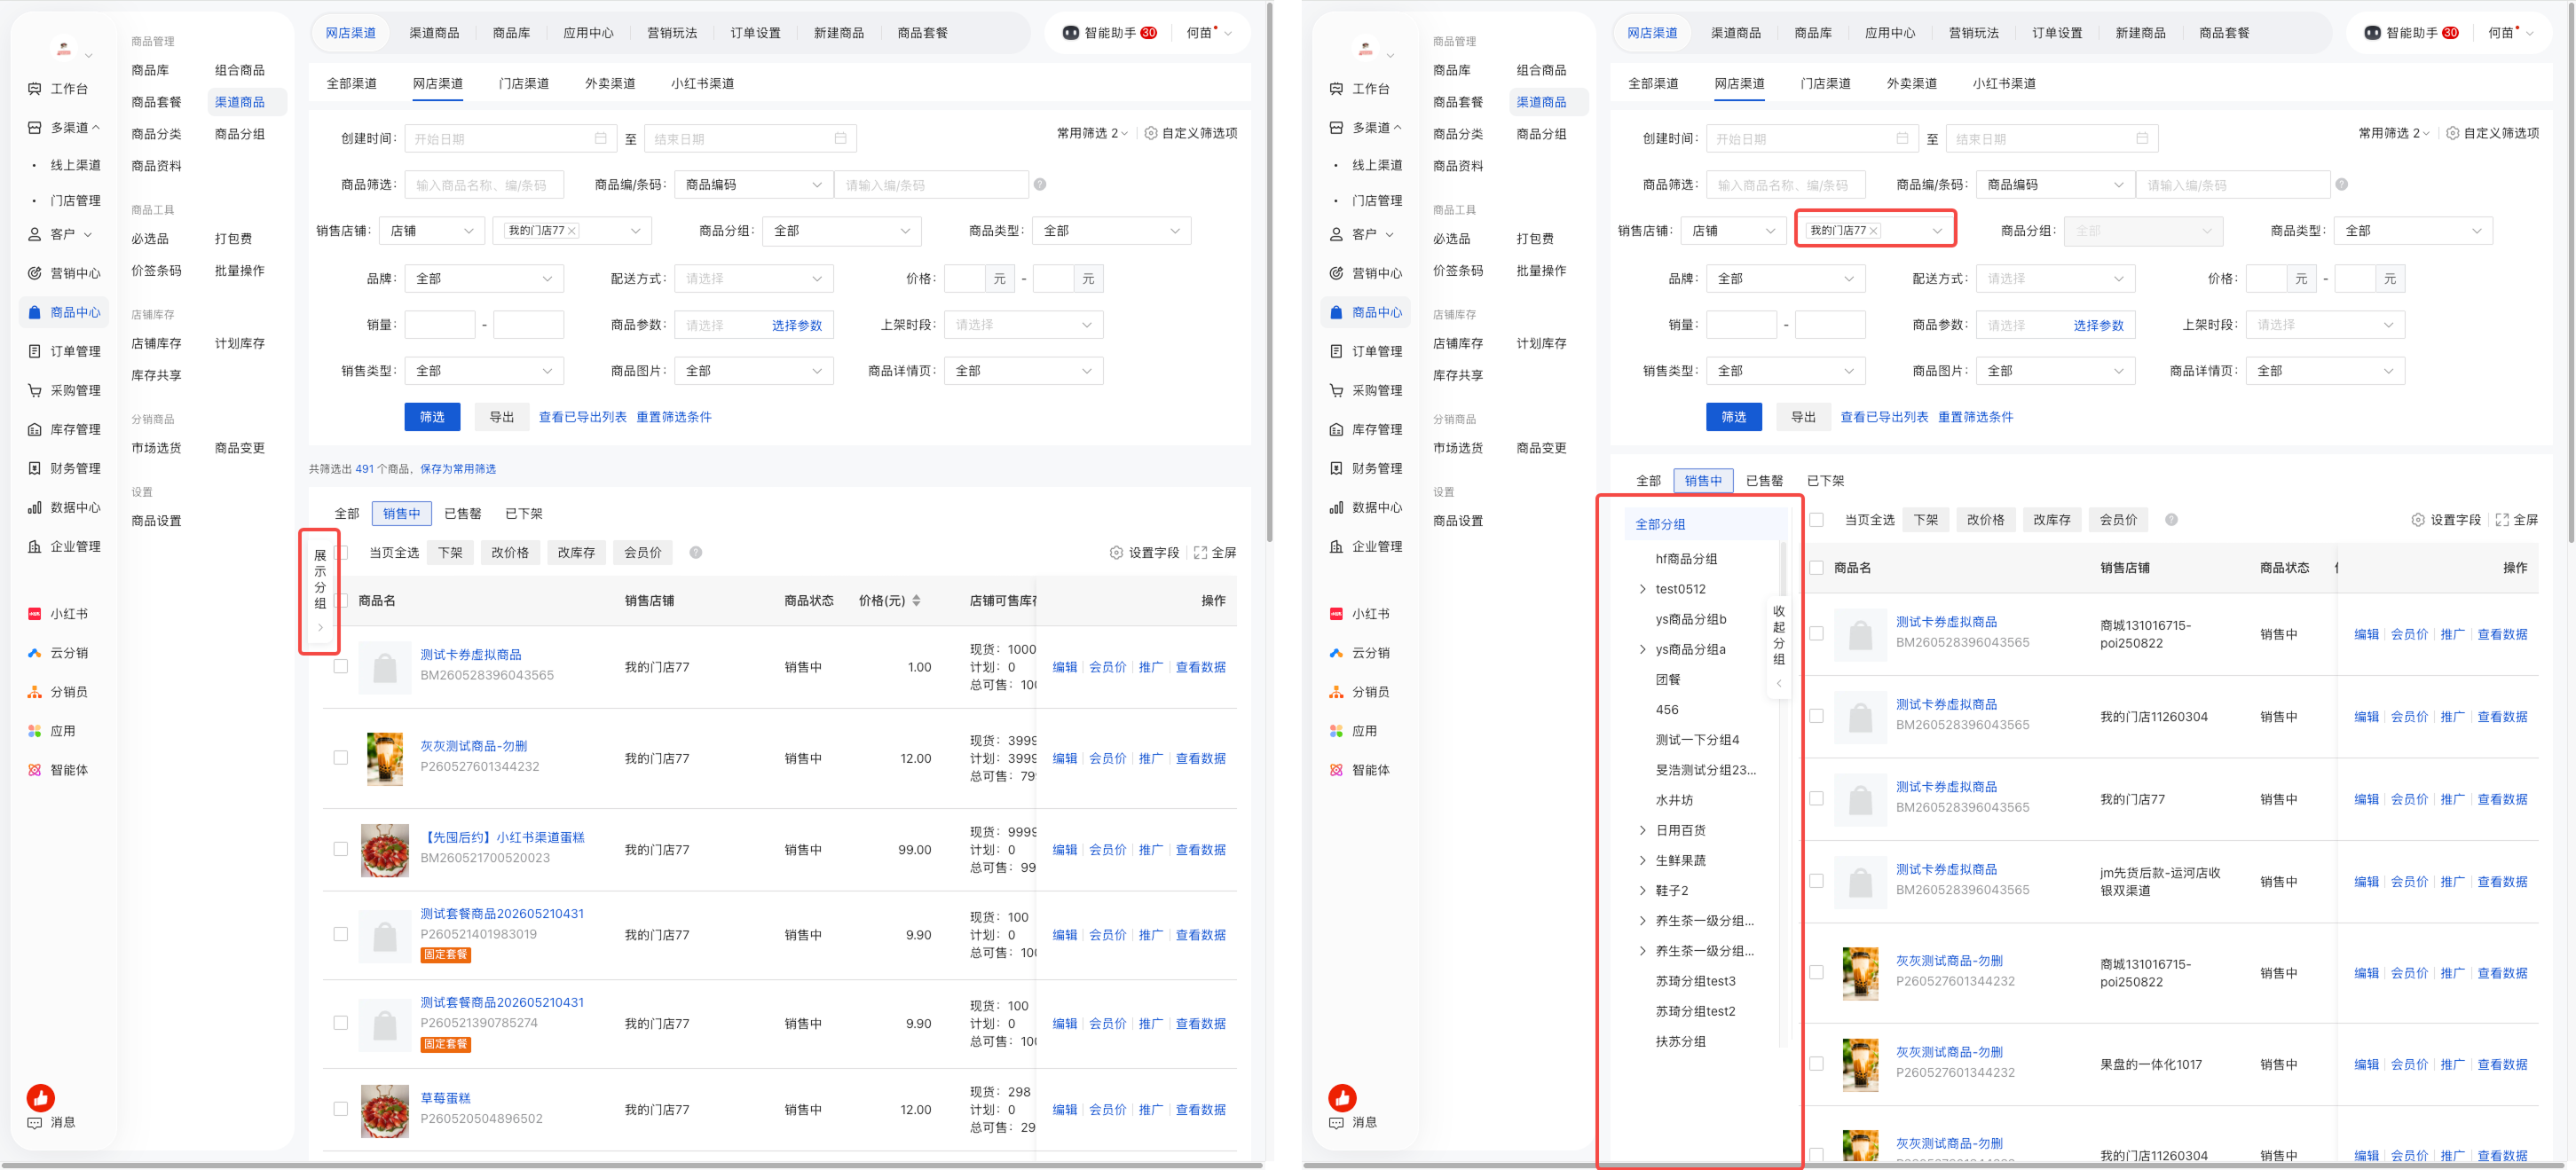This screenshot has height=1170, width=2576.
Task: Click 保存为常用筛选 link in left screenshot
Action: pos(458,469)
